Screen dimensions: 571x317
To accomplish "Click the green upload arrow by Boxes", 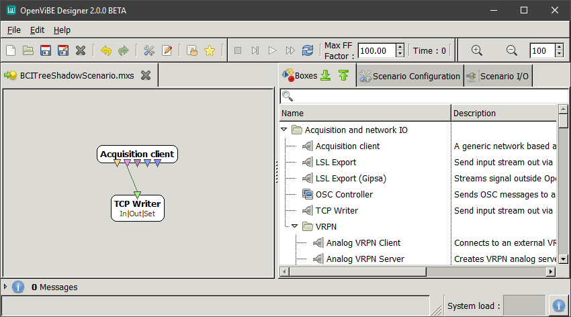I will (343, 75).
